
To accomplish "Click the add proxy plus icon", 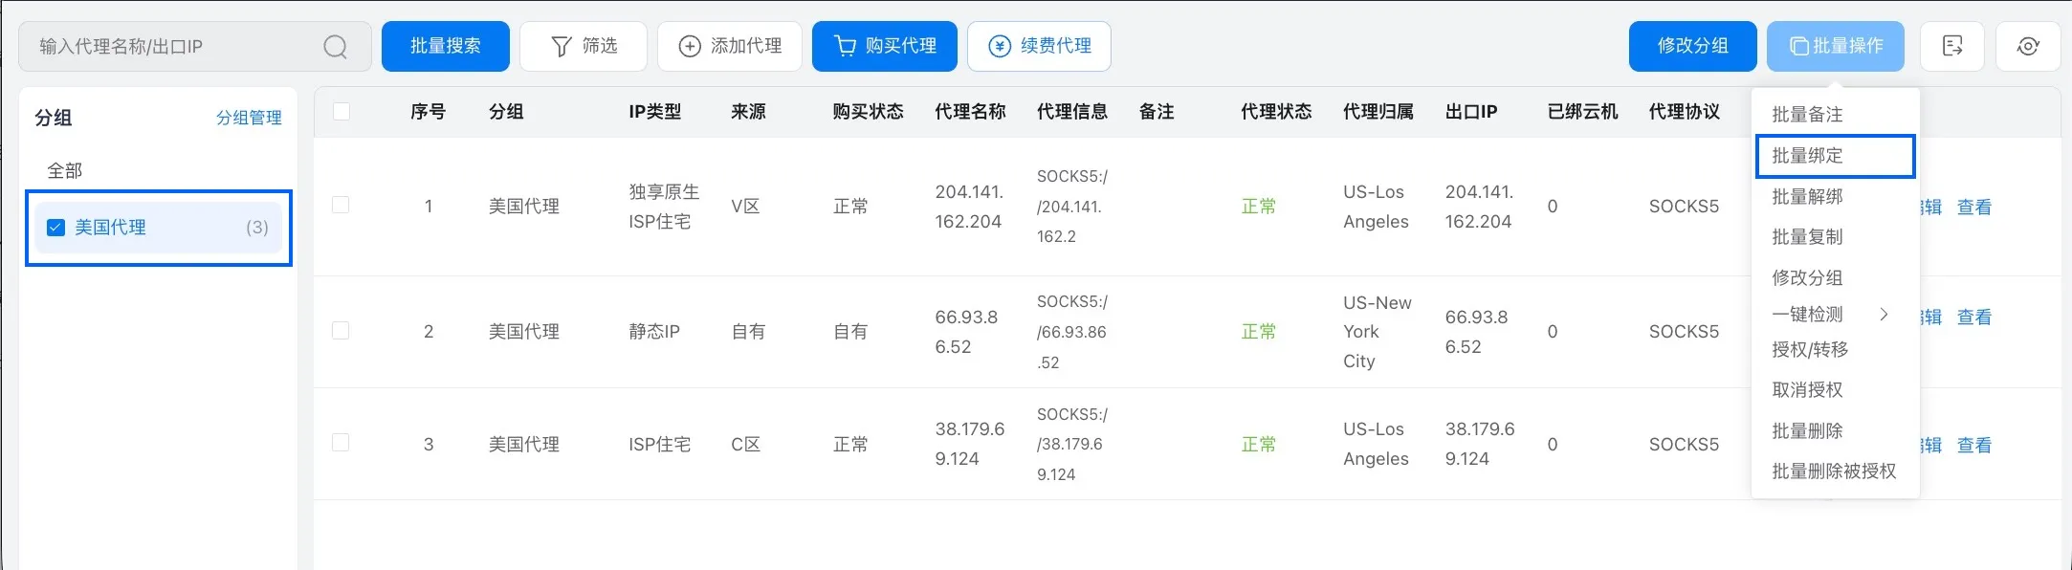I will (689, 46).
